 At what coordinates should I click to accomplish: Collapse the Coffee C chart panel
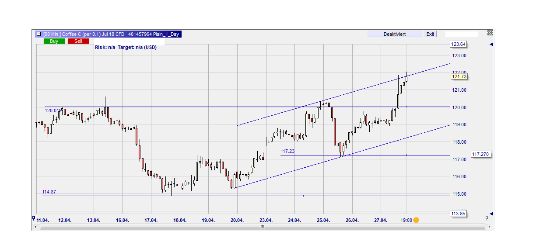pyautogui.click(x=39, y=34)
